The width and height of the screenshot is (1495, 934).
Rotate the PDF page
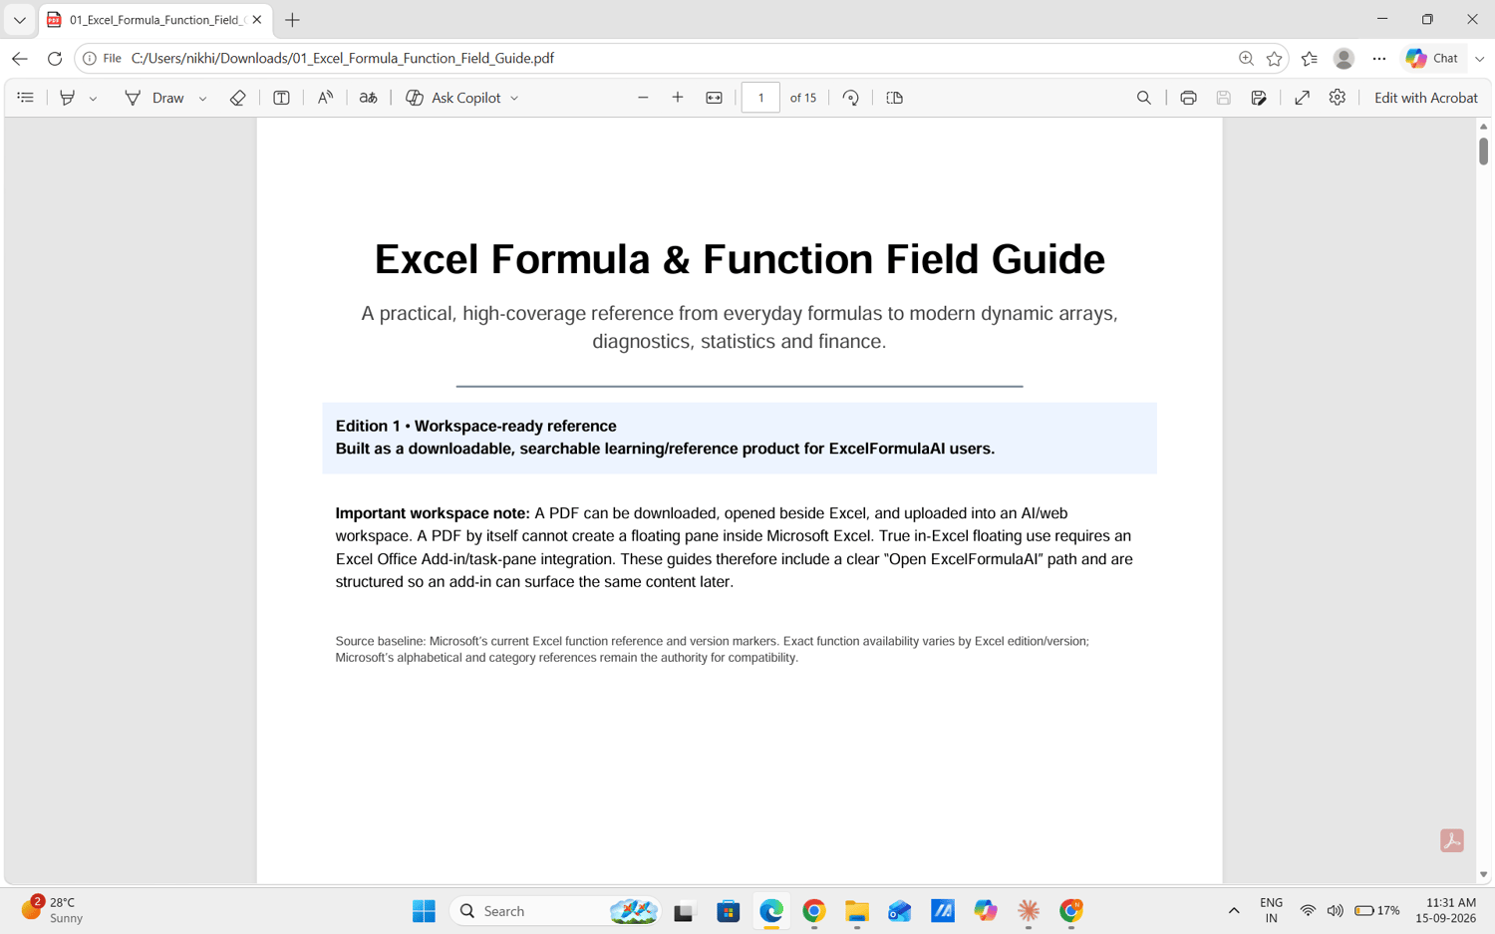(x=850, y=98)
